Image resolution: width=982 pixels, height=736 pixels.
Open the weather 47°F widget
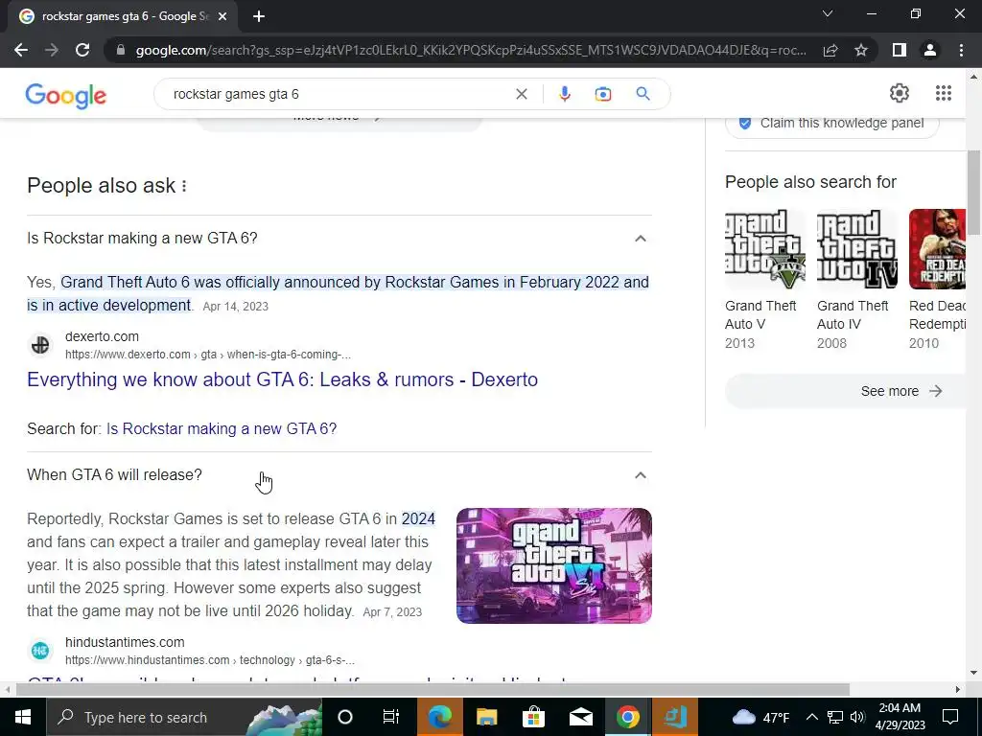click(760, 717)
